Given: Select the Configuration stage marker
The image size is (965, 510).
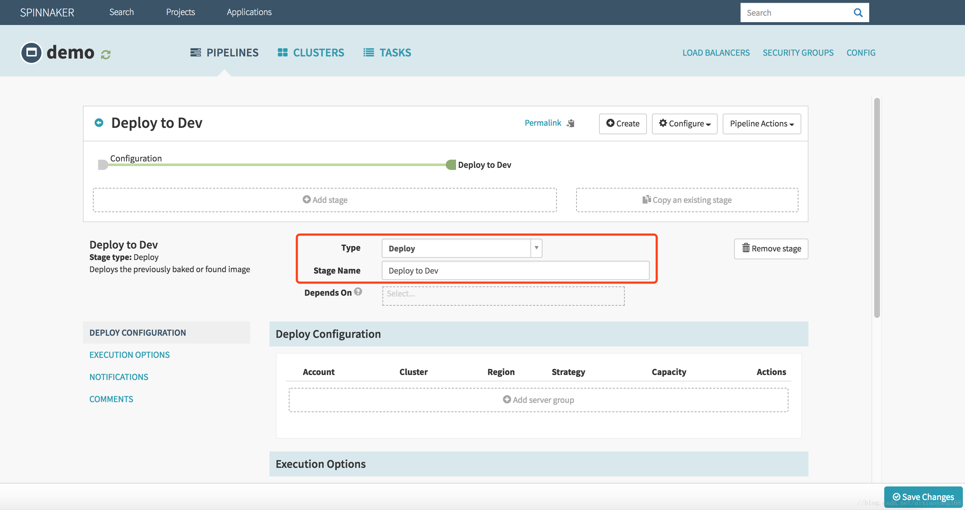Looking at the screenshot, I should (103, 165).
